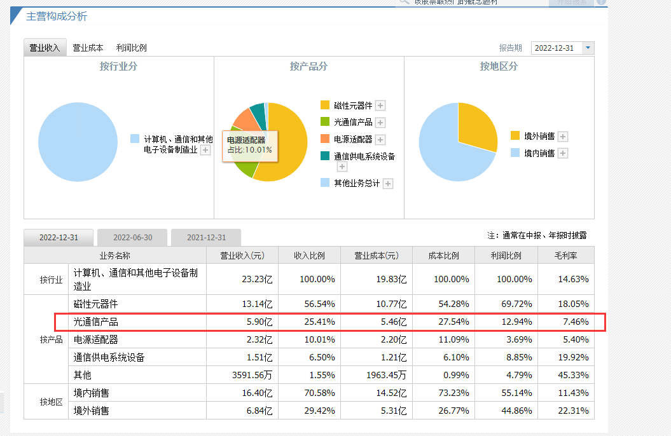The width and height of the screenshot is (671, 436).
Task: Click the 电源适配器 row name in table
Action: pos(95,340)
